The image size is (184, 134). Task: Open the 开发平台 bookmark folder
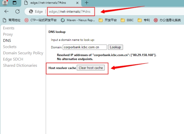pos(108,20)
